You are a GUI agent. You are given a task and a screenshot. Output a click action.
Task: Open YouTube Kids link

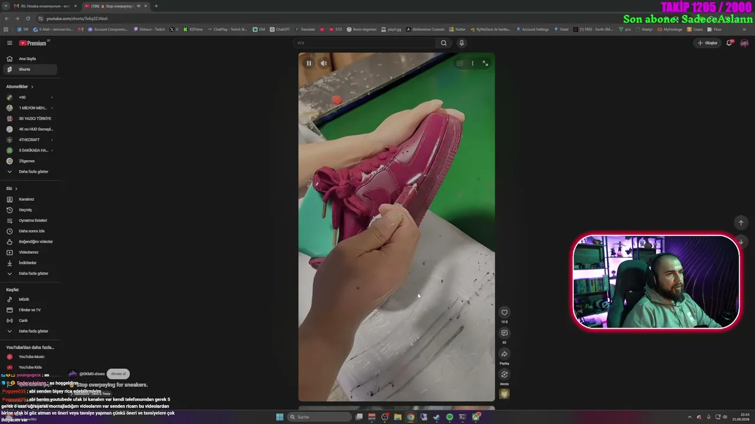[x=29, y=367]
